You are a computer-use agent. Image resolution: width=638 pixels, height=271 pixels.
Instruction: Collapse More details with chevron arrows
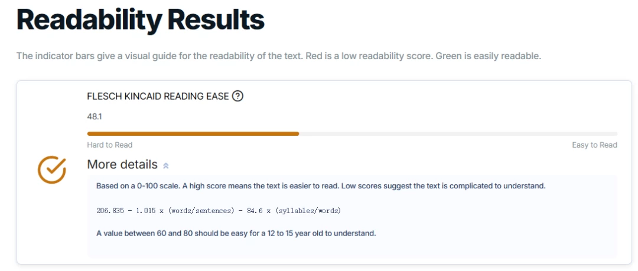tap(165, 165)
